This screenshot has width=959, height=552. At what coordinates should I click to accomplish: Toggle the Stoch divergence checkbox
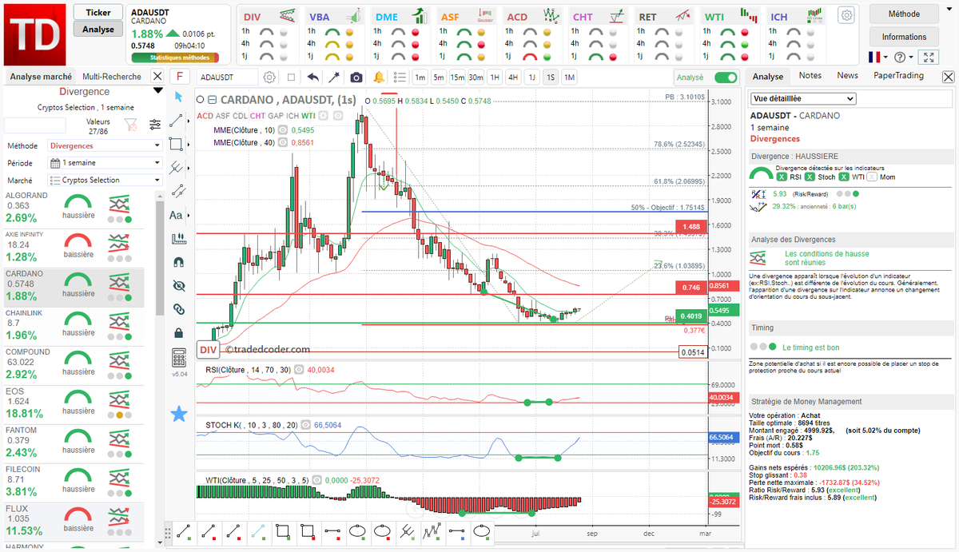[x=810, y=177]
